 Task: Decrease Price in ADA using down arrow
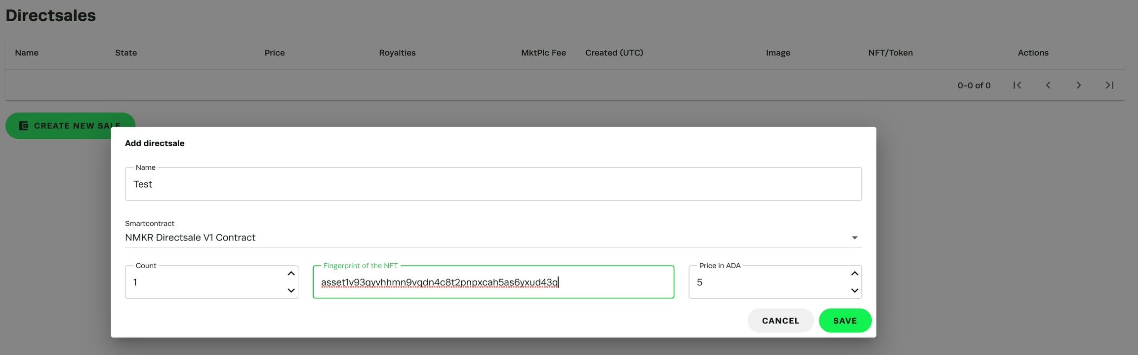coord(854,290)
